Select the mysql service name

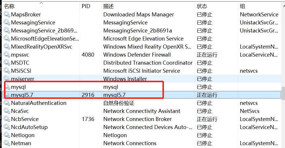tap(18, 87)
